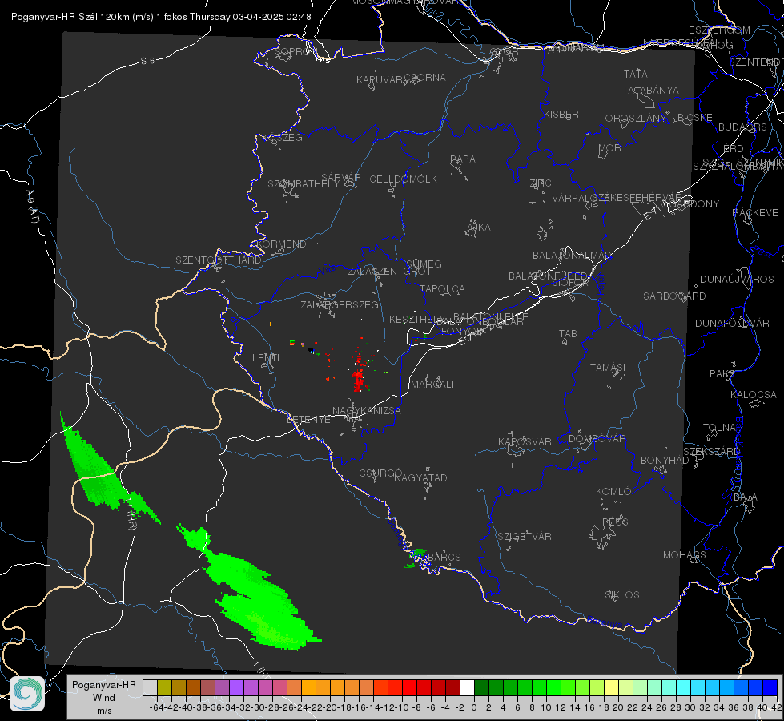Click the KOMLO city label
This screenshot has height=721, width=784.
[x=613, y=492]
